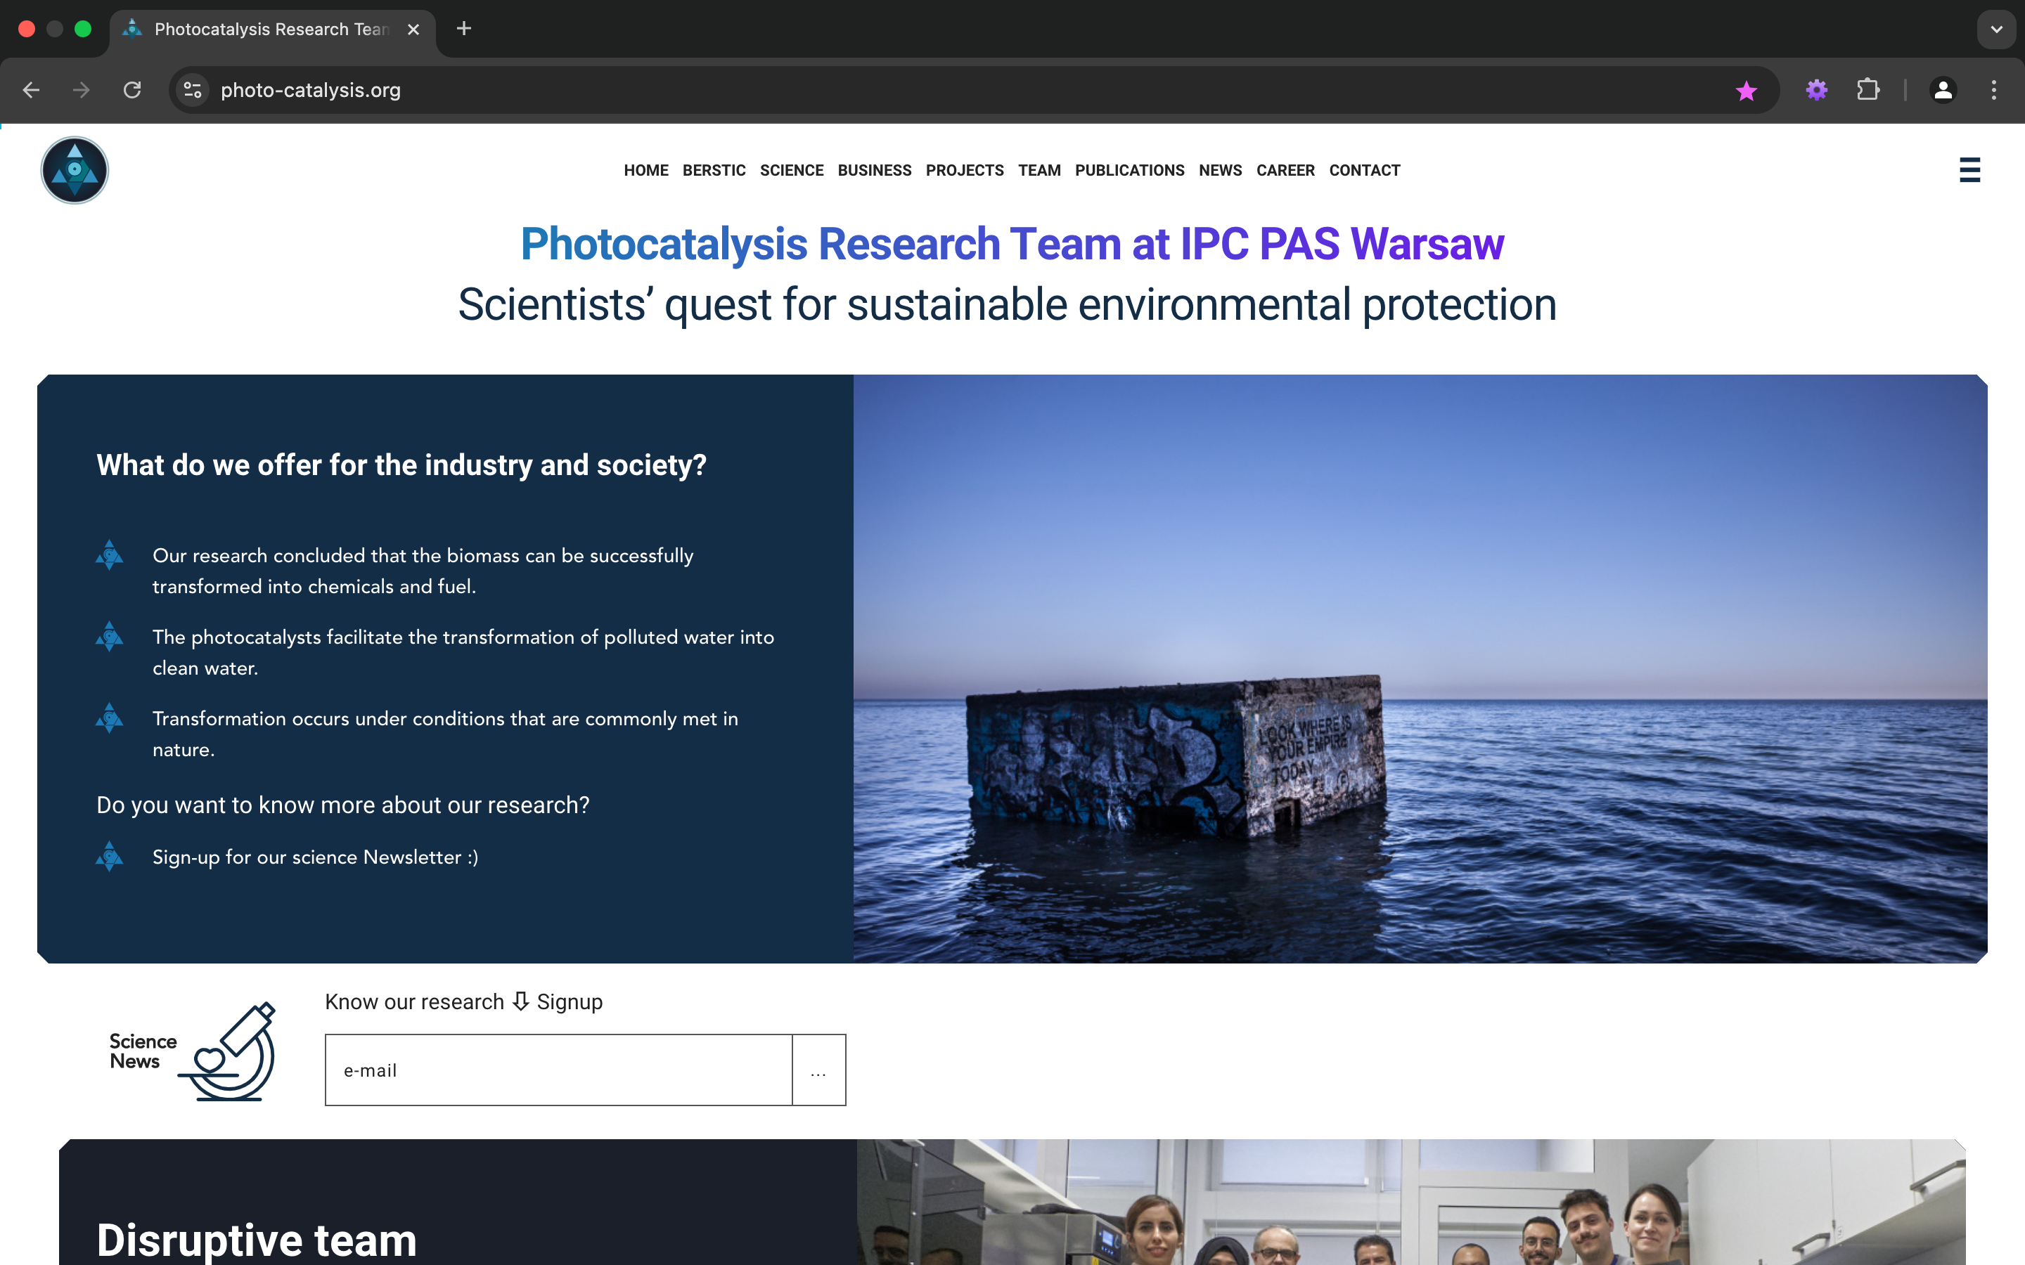Screen dimensions: 2025x1265
Task: Click the text about polluted water into clean water
Action: 463,651
